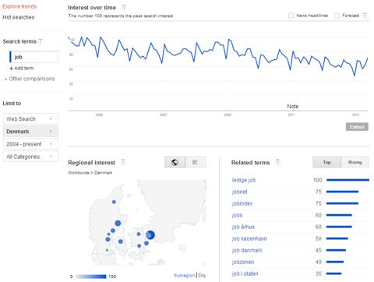Select the Rising tab in Related terms
This screenshot has height=282, width=374.
coord(355,162)
